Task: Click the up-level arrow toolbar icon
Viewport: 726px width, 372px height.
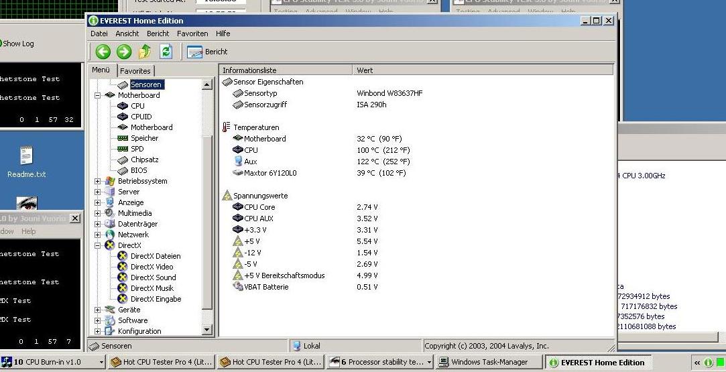Action: tap(145, 52)
